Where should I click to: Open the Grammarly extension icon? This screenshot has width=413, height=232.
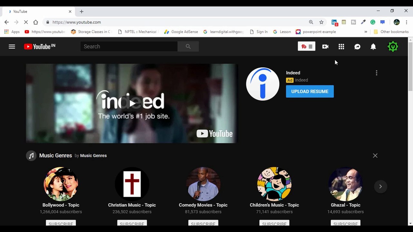tap(373, 22)
